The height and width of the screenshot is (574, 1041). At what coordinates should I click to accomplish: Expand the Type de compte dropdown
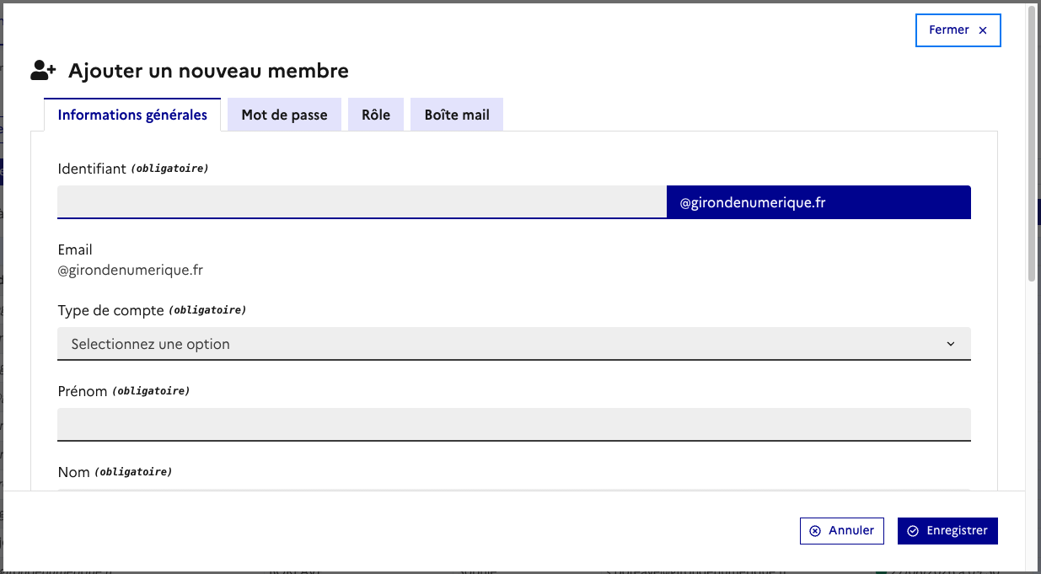point(514,344)
